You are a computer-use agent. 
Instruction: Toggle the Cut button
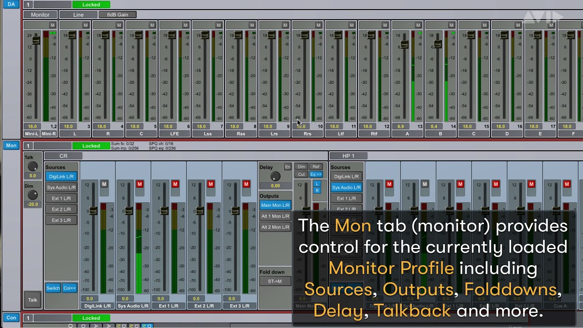(302, 174)
